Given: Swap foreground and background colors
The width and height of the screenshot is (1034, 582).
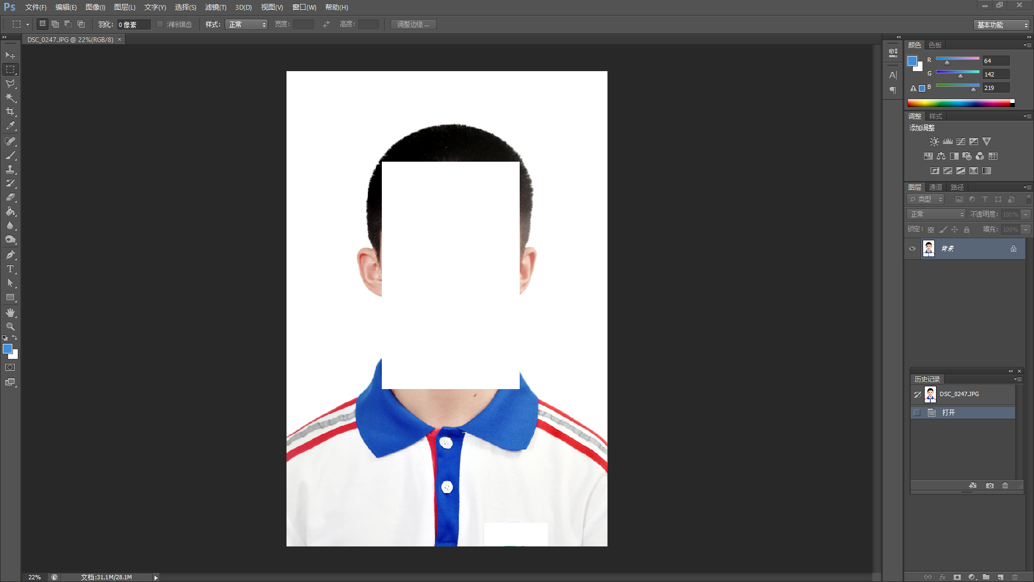Looking at the screenshot, I should [x=15, y=338].
